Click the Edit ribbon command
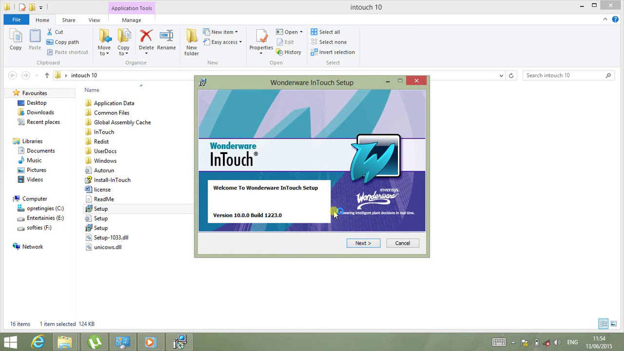Viewport: 624px width, 351px height. point(285,42)
